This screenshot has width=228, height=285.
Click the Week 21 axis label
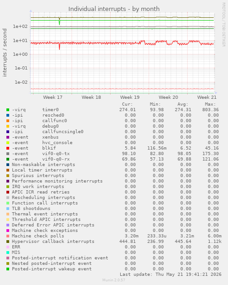click(x=207, y=97)
